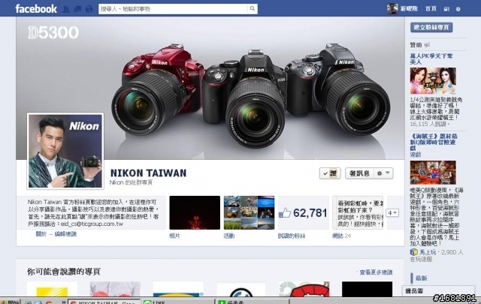Screen dimensions: 481x304
Task: Open the 說讚的粉絲 tab label
Action: pos(292,236)
